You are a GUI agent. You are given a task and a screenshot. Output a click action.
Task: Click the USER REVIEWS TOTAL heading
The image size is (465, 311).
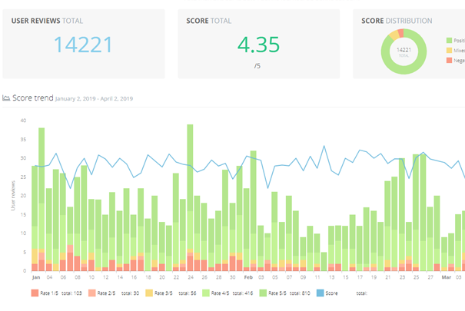(x=47, y=21)
